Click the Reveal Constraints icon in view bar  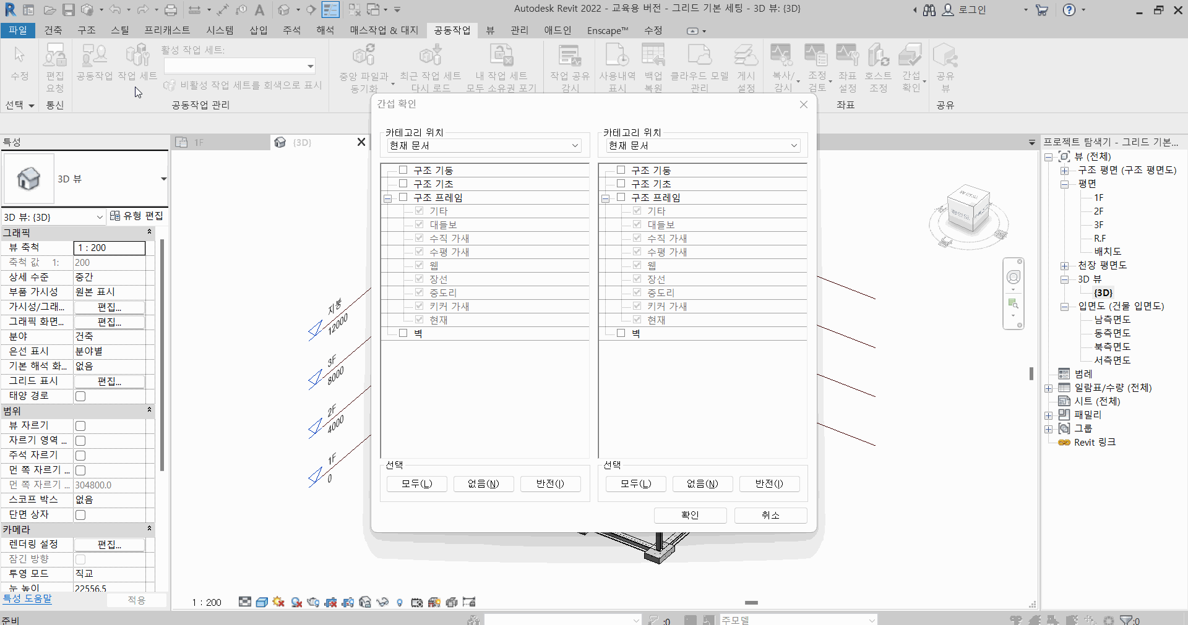click(x=469, y=602)
